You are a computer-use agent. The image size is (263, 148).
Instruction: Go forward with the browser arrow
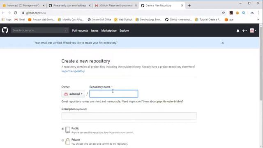[9, 13]
